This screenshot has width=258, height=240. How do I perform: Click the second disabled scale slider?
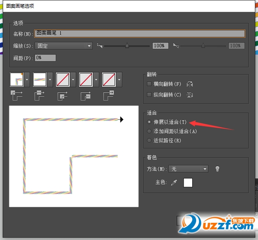click(203, 46)
